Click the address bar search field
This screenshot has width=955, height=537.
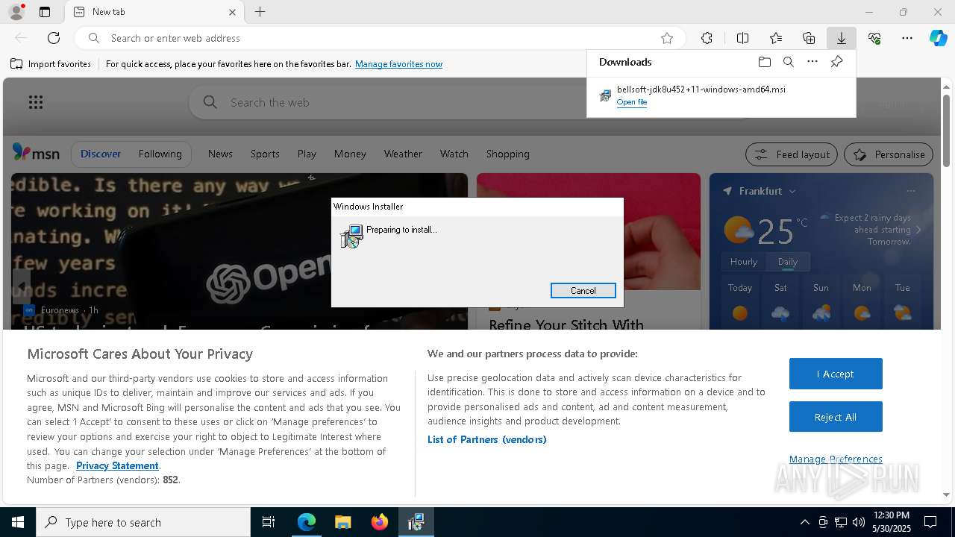click(381, 38)
